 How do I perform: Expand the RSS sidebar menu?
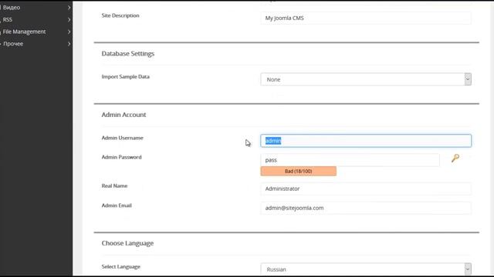36,19
